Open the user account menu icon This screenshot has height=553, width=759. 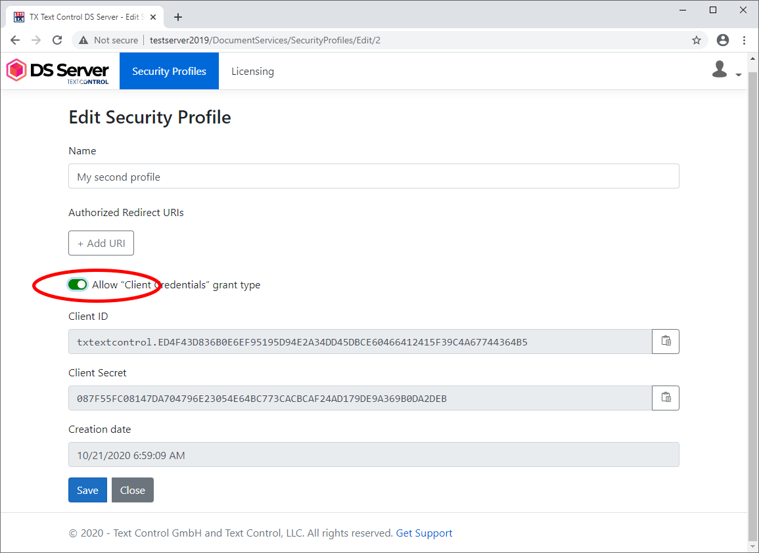click(720, 69)
